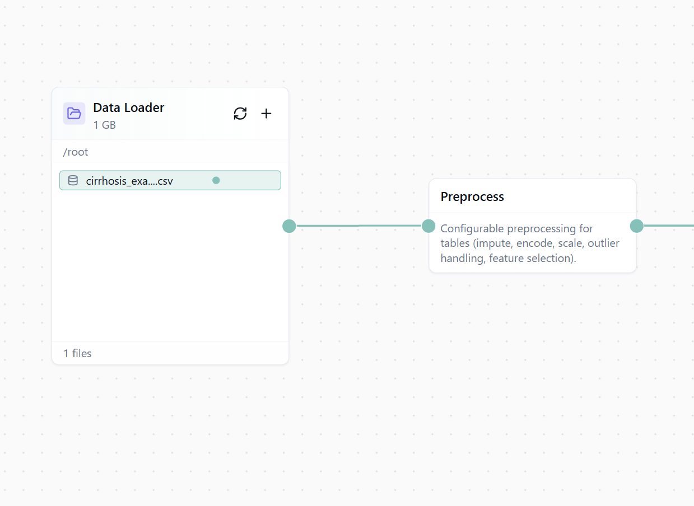Select the Preprocess input port
Viewport: 694px width, 506px height.
pos(428,226)
